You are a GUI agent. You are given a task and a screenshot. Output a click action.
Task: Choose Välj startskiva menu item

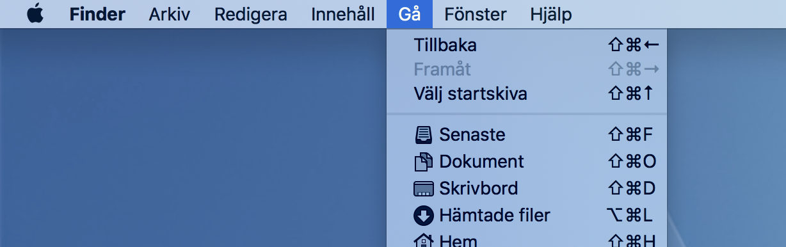pyautogui.click(x=527, y=94)
